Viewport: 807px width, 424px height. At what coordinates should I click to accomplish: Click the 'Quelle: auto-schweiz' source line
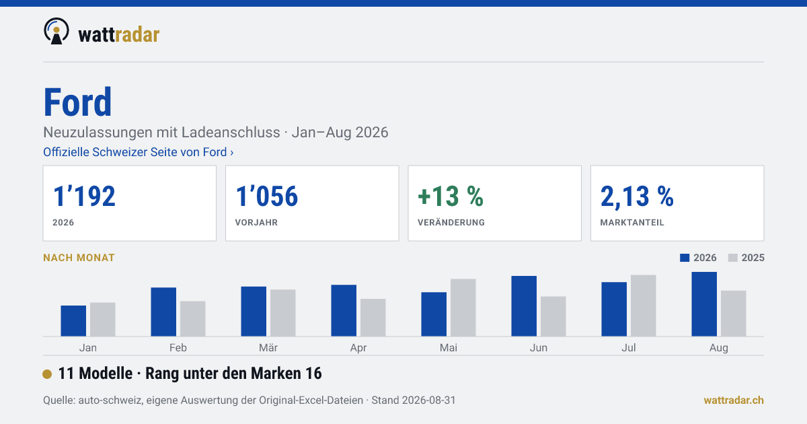pyautogui.click(x=249, y=400)
